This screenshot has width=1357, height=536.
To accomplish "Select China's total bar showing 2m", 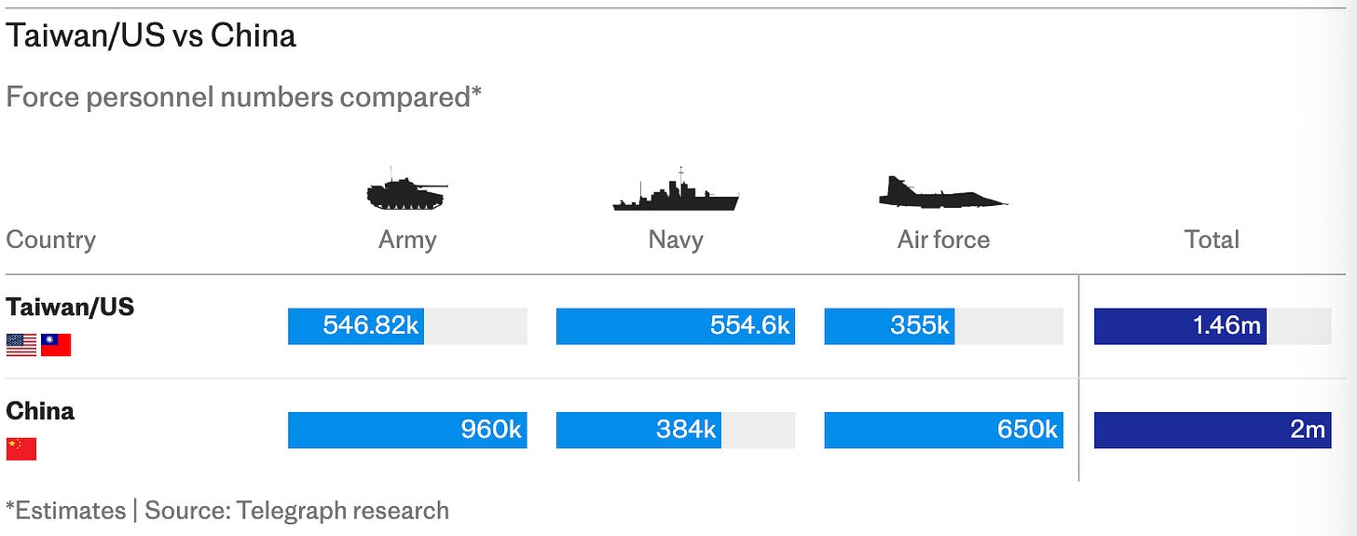I will point(1213,430).
